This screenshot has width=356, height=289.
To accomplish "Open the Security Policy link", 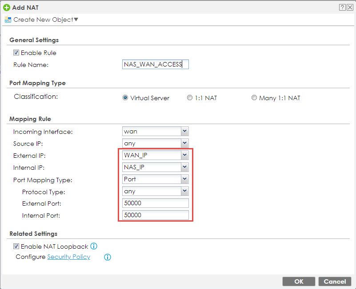I will tap(68, 257).
